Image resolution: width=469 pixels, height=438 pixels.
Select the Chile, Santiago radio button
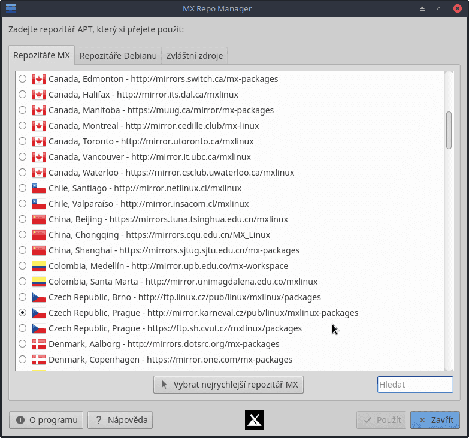[22, 188]
